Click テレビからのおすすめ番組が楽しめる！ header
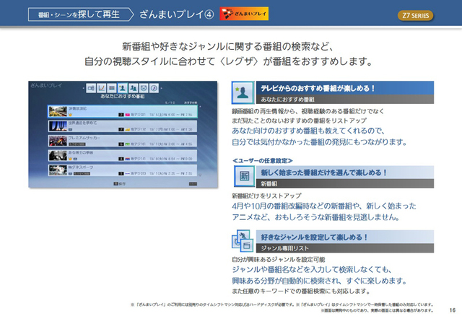 pyautogui.click(x=345, y=88)
